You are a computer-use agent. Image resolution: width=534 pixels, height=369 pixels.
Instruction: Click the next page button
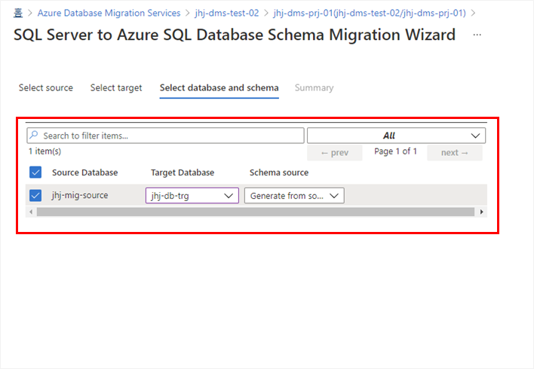pyautogui.click(x=455, y=153)
